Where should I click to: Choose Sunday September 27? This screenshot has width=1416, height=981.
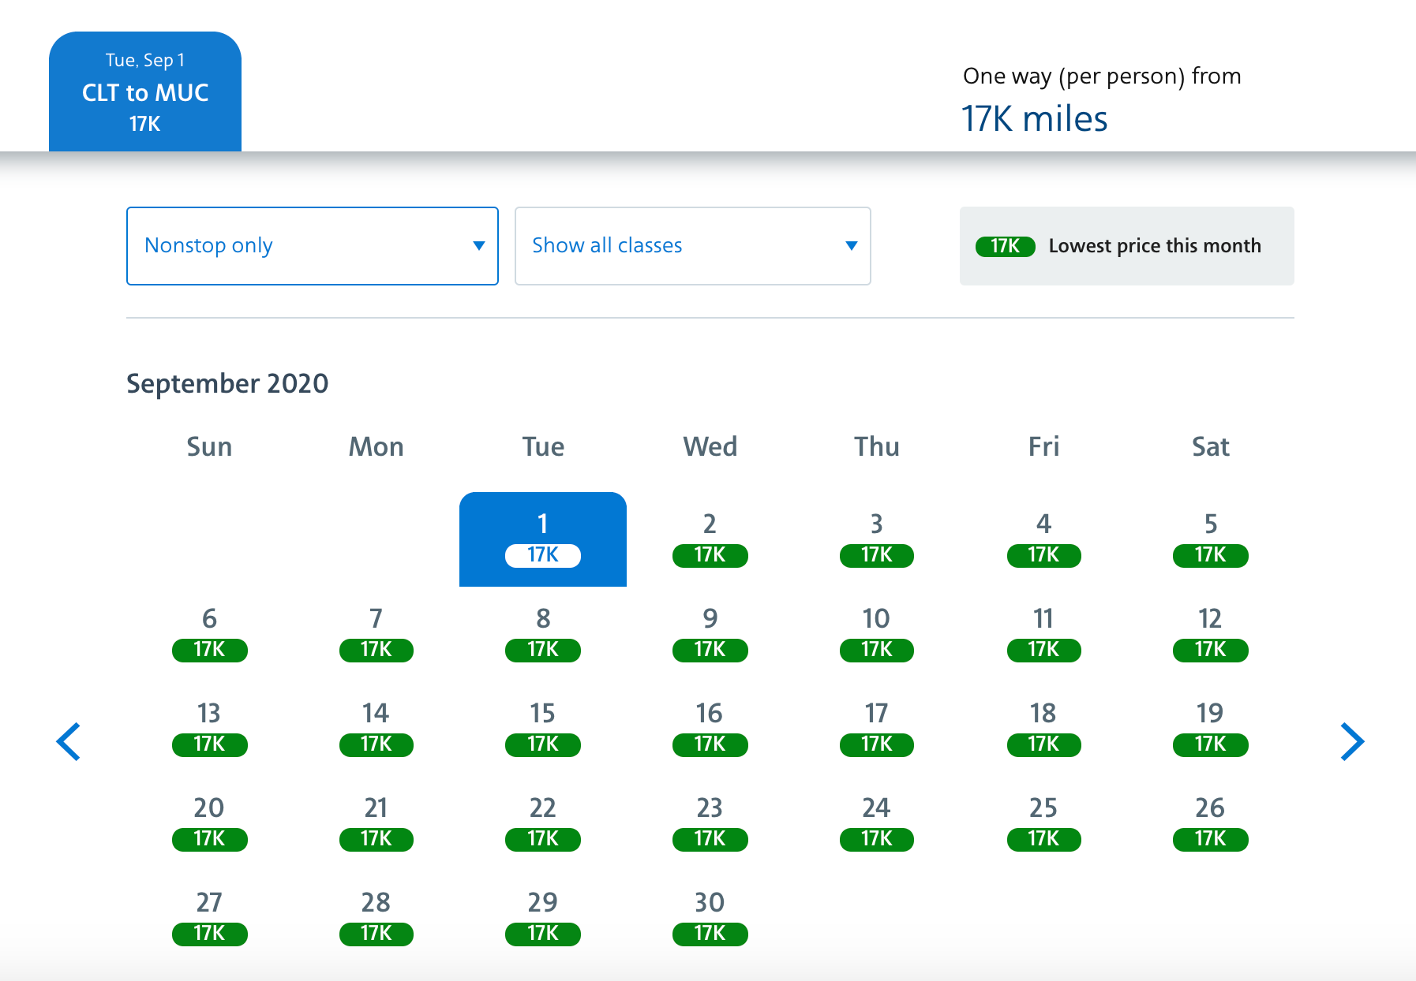click(209, 918)
